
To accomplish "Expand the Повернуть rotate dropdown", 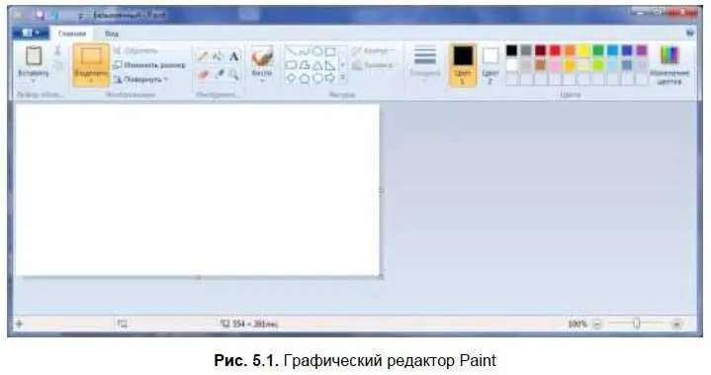I will coord(140,79).
